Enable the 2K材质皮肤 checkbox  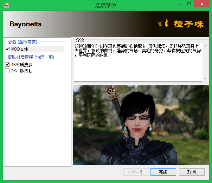point(7,71)
